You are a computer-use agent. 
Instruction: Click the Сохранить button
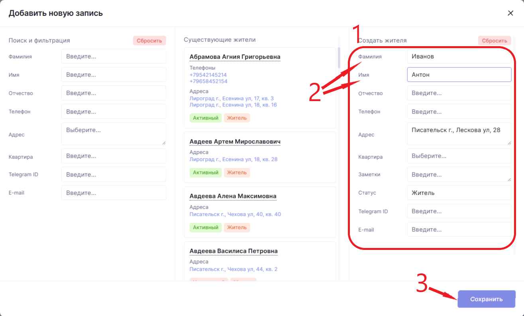486,299
